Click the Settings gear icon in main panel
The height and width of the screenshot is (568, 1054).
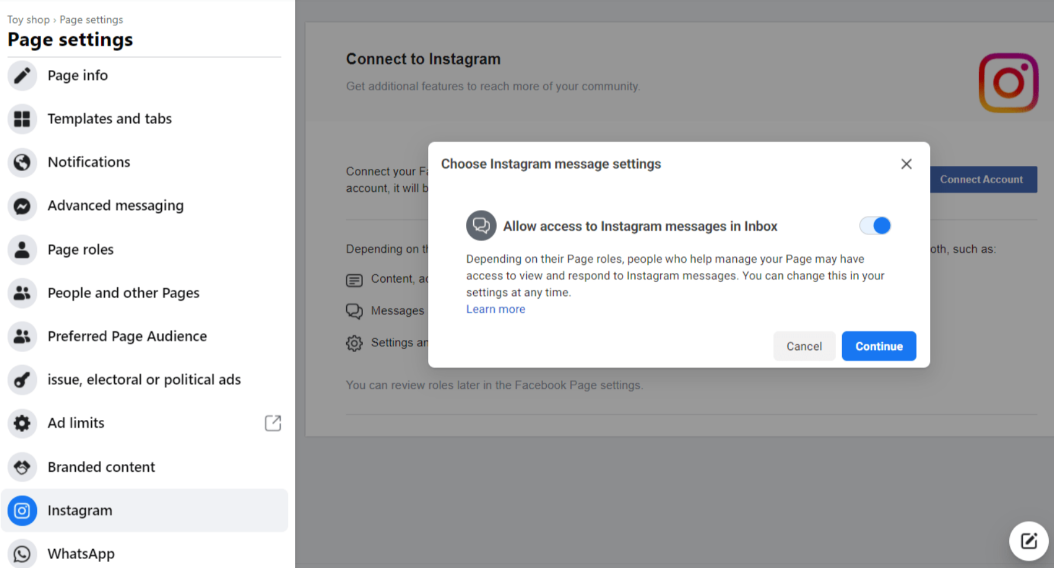354,343
